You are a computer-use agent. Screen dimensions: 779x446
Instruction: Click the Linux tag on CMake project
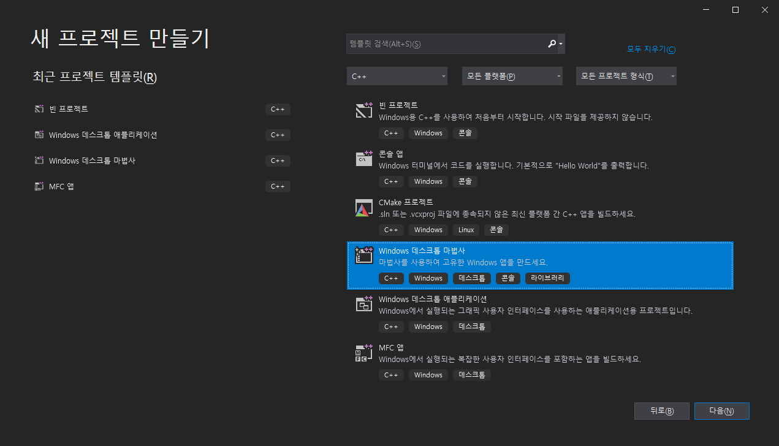(x=466, y=230)
